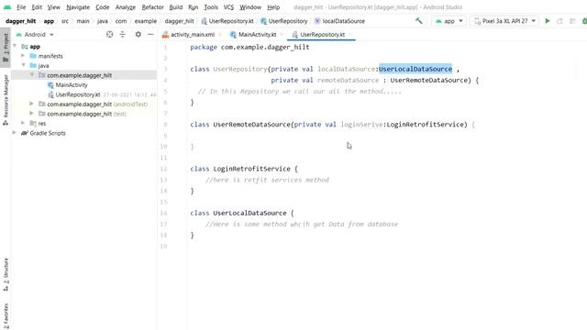The height and width of the screenshot is (330, 587).
Task: Open the VCS menu
Action: click(228, 7)
